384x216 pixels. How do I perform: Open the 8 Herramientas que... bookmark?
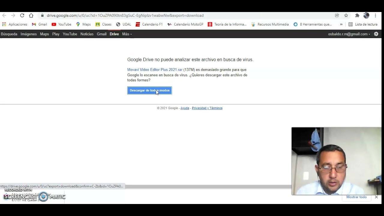pos(313,24)
